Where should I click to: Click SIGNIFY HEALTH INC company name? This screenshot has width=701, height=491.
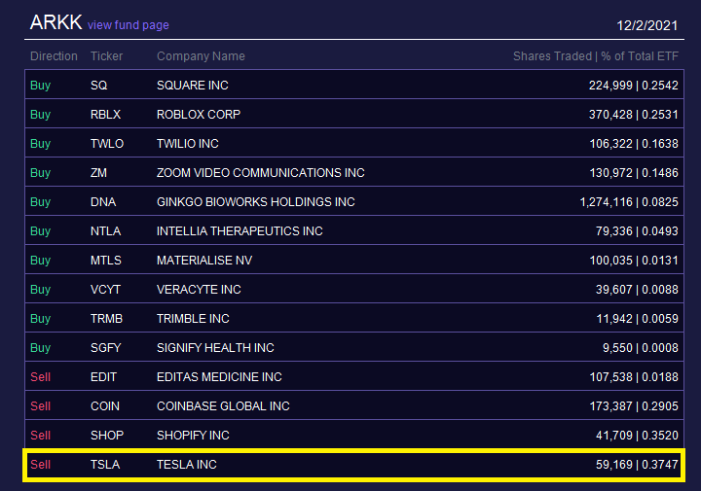215,348
